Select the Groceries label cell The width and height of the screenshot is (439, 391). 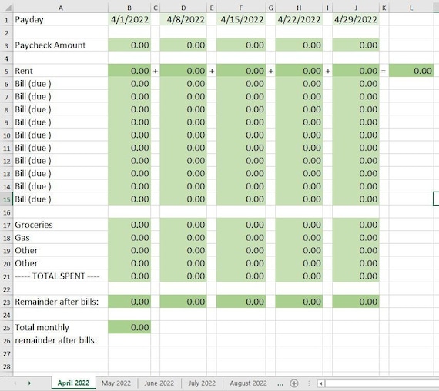[x=61, y=225]
